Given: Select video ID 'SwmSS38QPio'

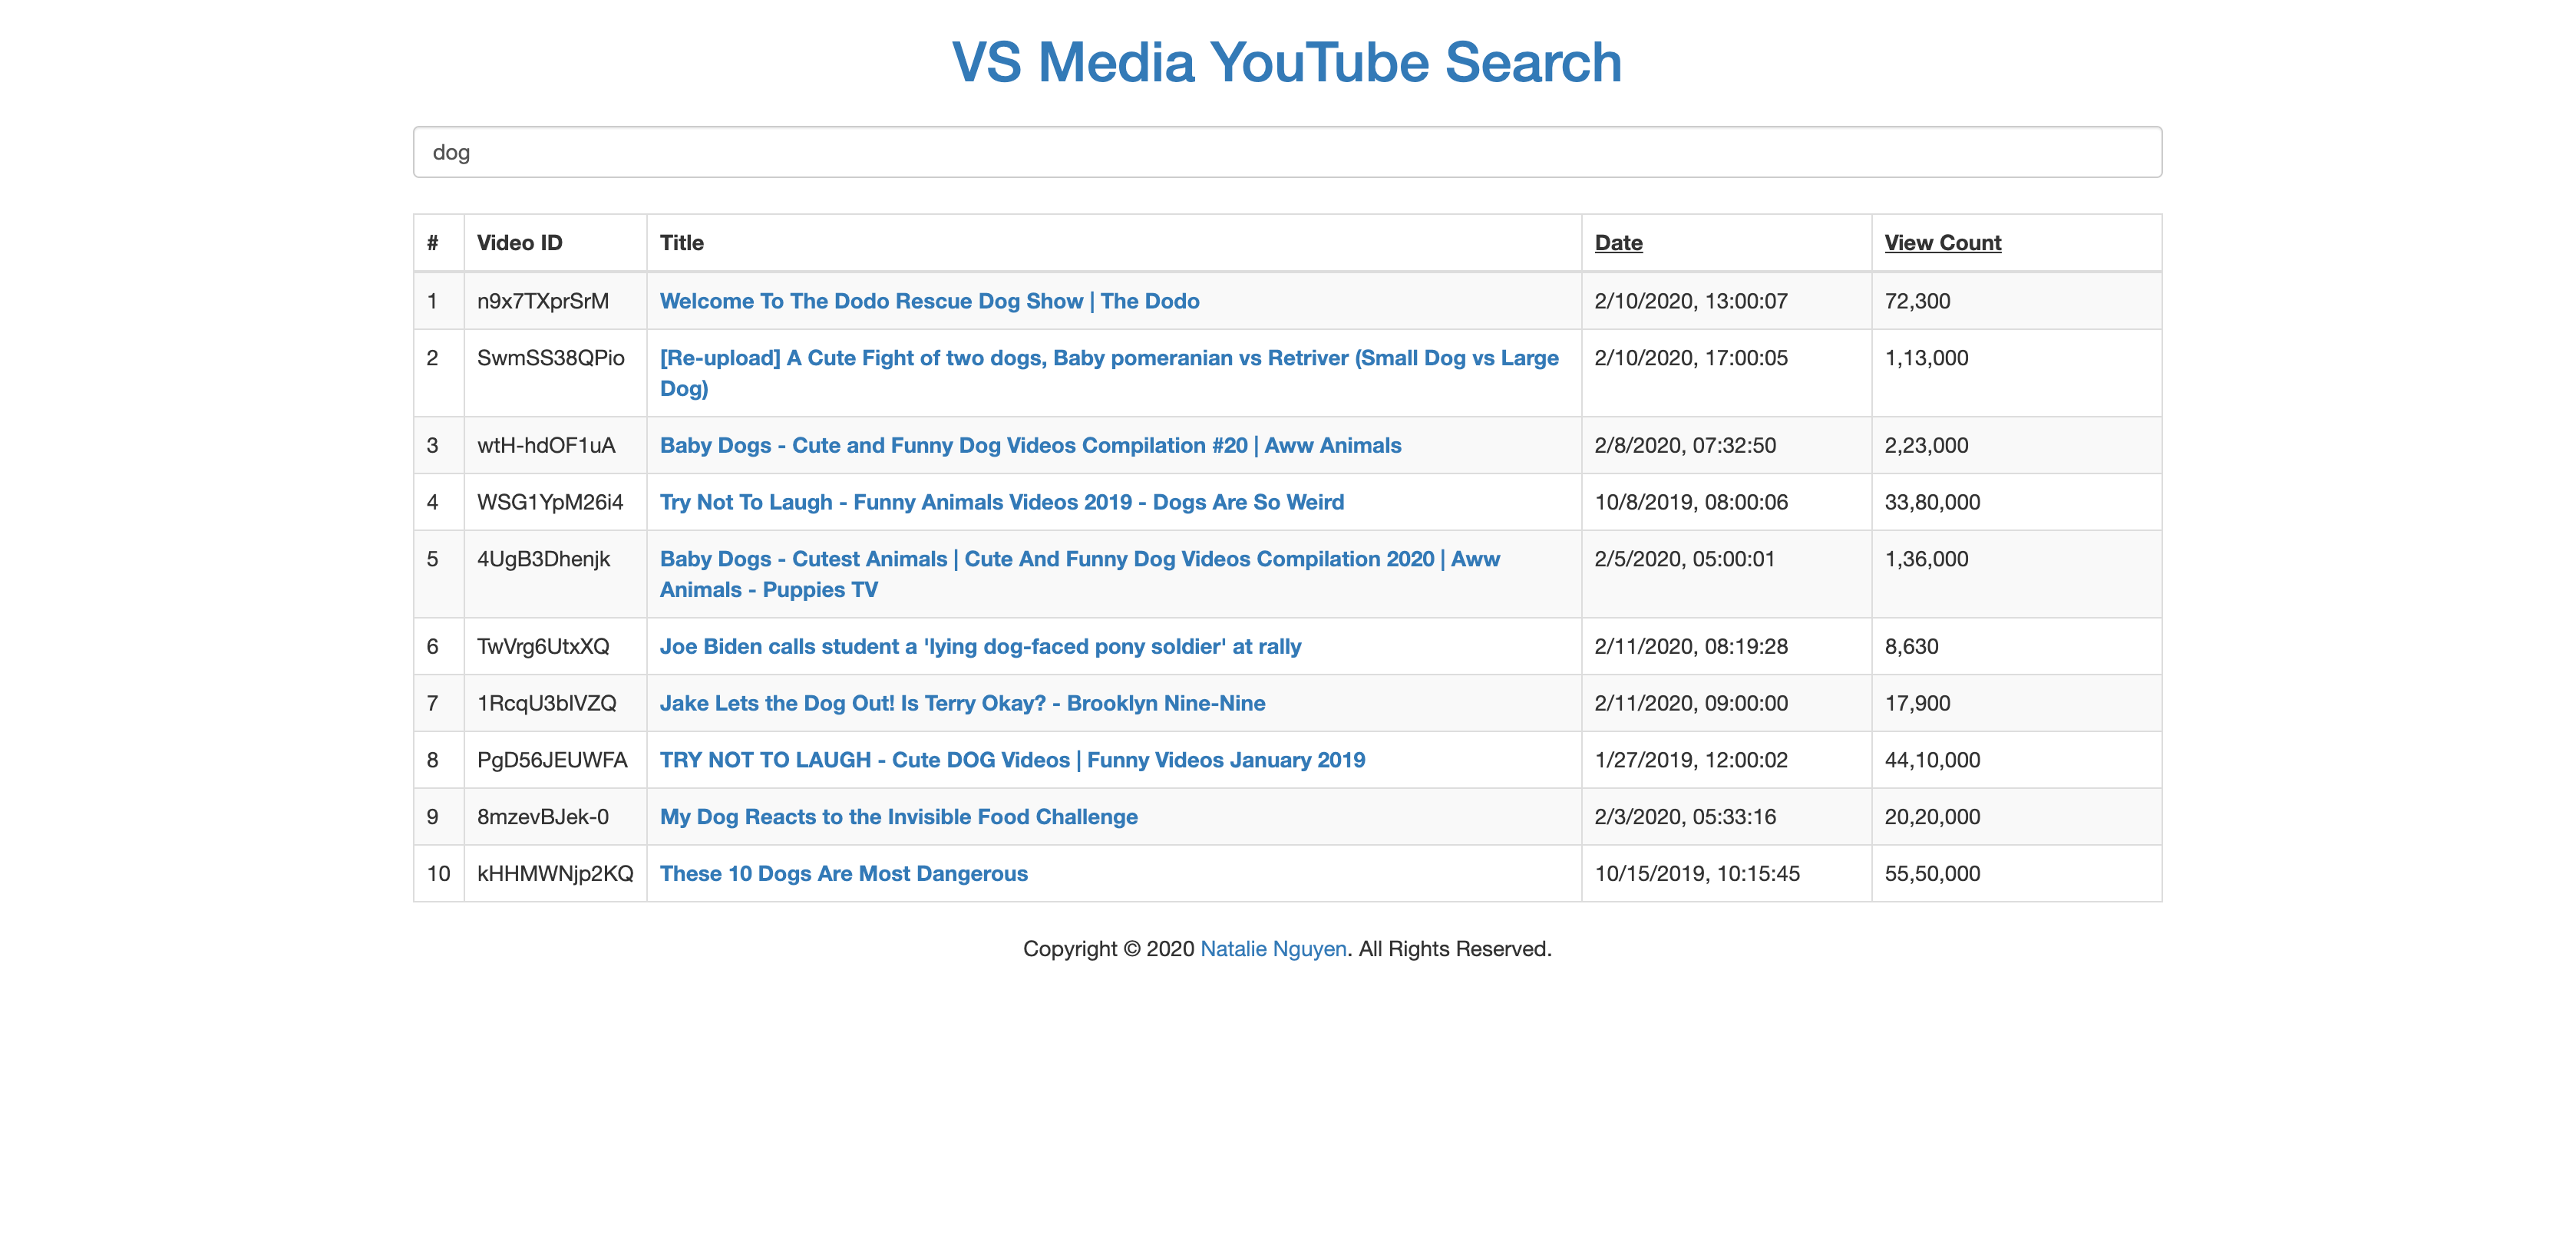Looking at the screenshot, I should tap(550, 358).
